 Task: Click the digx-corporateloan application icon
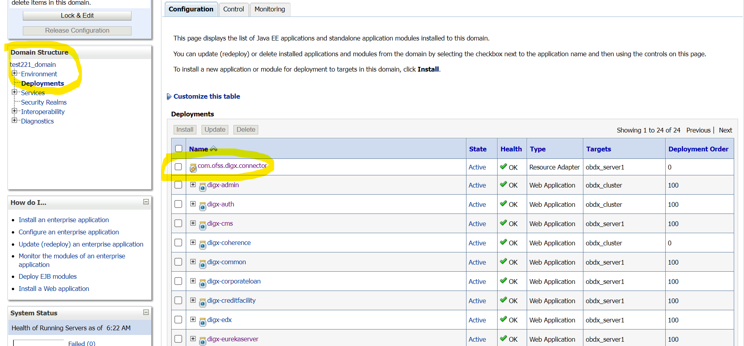[203, 283]
